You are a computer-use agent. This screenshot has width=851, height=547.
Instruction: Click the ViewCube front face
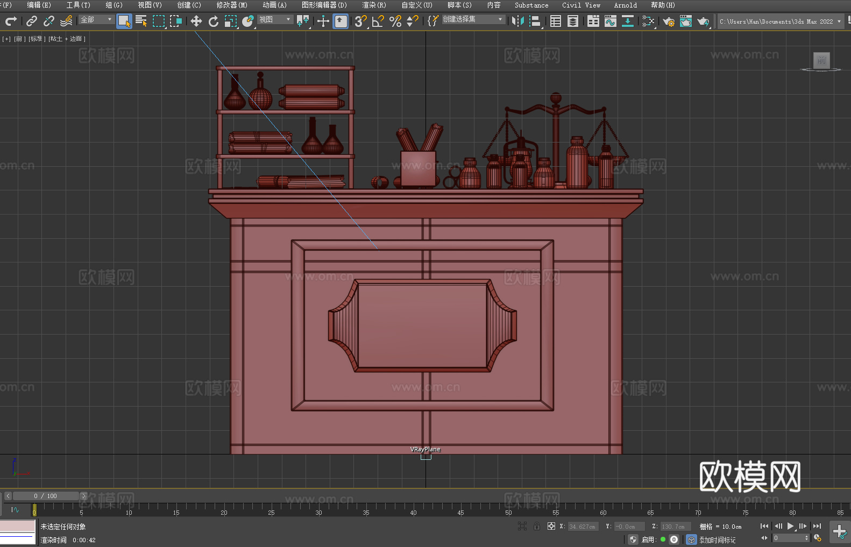click(x=821, y=60)
